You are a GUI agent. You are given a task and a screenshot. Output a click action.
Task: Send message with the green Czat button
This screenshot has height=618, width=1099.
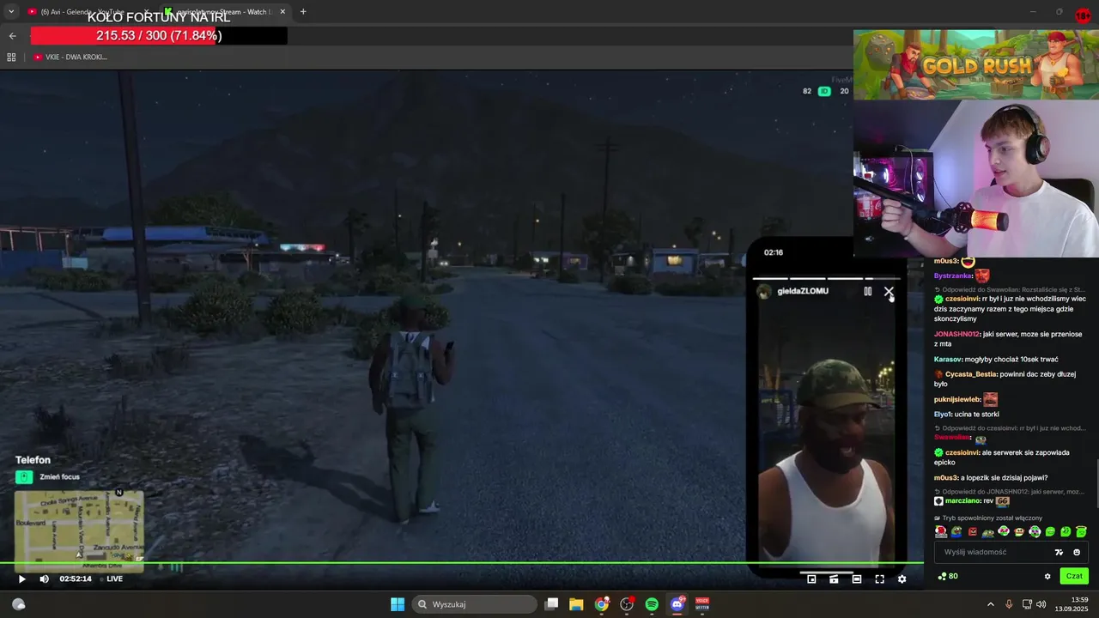click(1073, 576)
